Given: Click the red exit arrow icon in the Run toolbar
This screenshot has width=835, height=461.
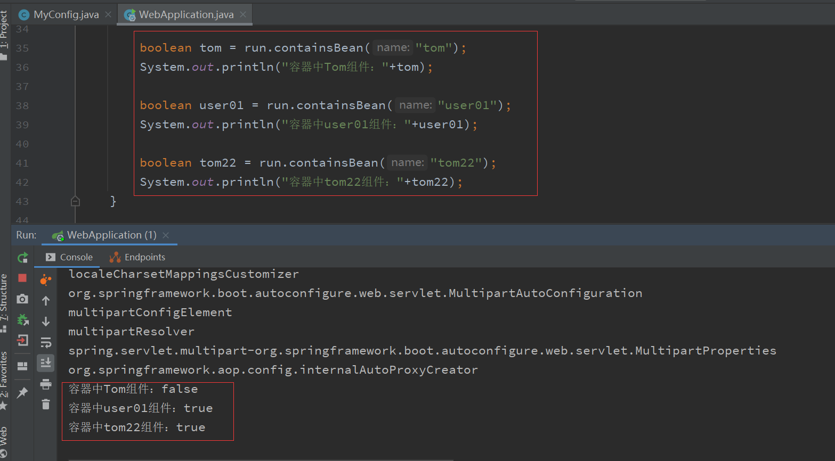Looking at the screenshot, I should coord(22,340).
